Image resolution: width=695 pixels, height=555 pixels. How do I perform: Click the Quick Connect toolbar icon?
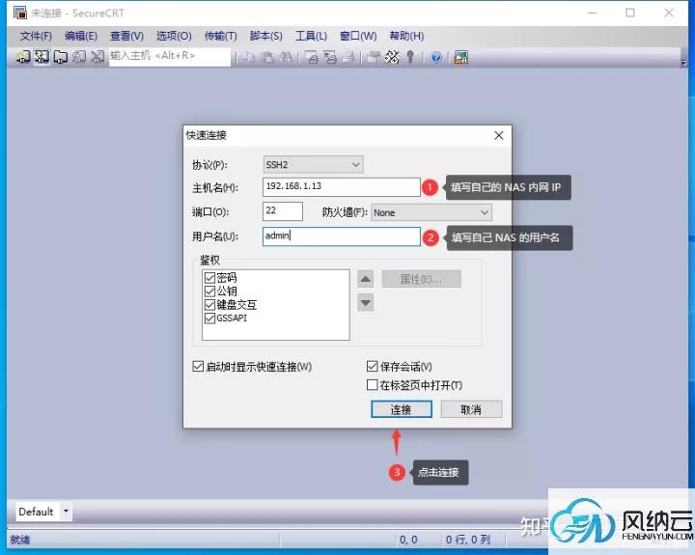(x=42, y=57)
